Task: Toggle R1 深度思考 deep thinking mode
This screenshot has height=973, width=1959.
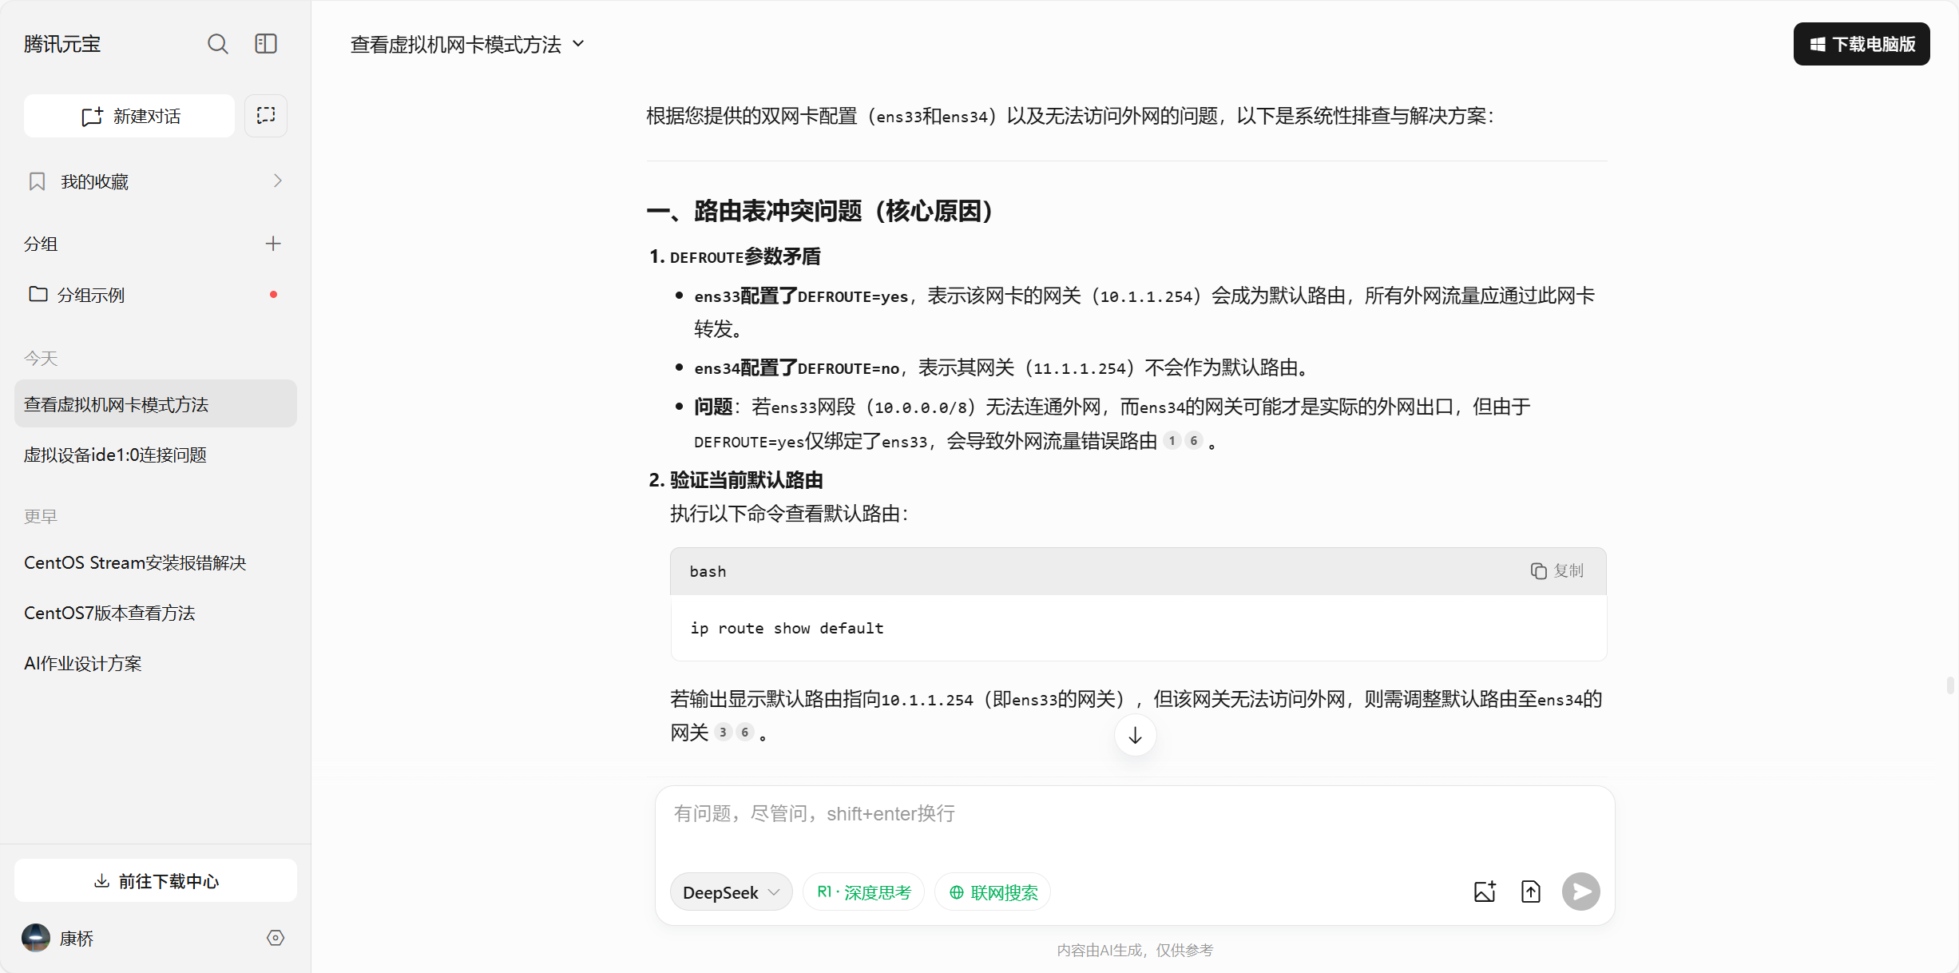Action: pyautogui.click(x=864, y=892)
